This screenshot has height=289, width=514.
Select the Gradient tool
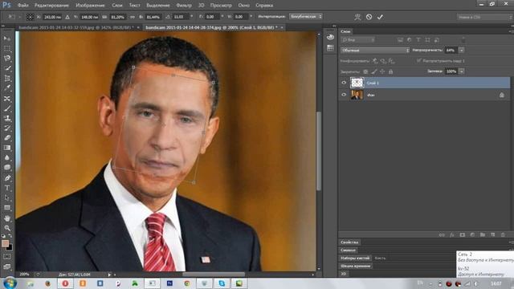tap(7, 148)
